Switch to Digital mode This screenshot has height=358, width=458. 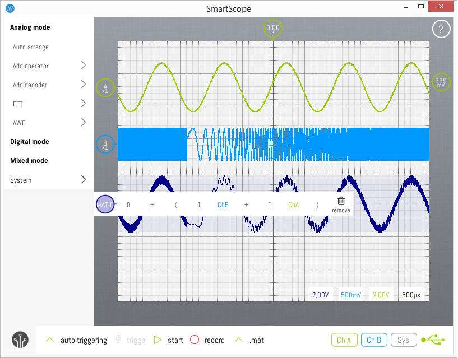click(x=29, y=142)
